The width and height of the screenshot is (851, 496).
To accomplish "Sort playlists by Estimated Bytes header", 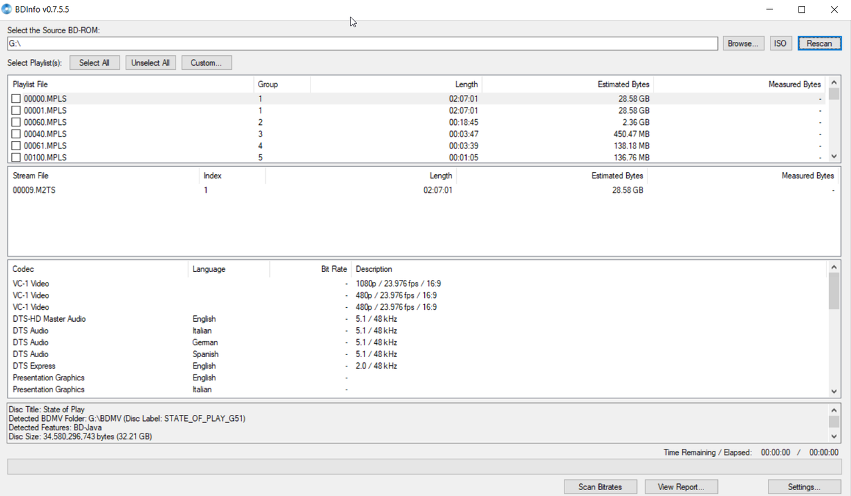I will pos(568,84).
